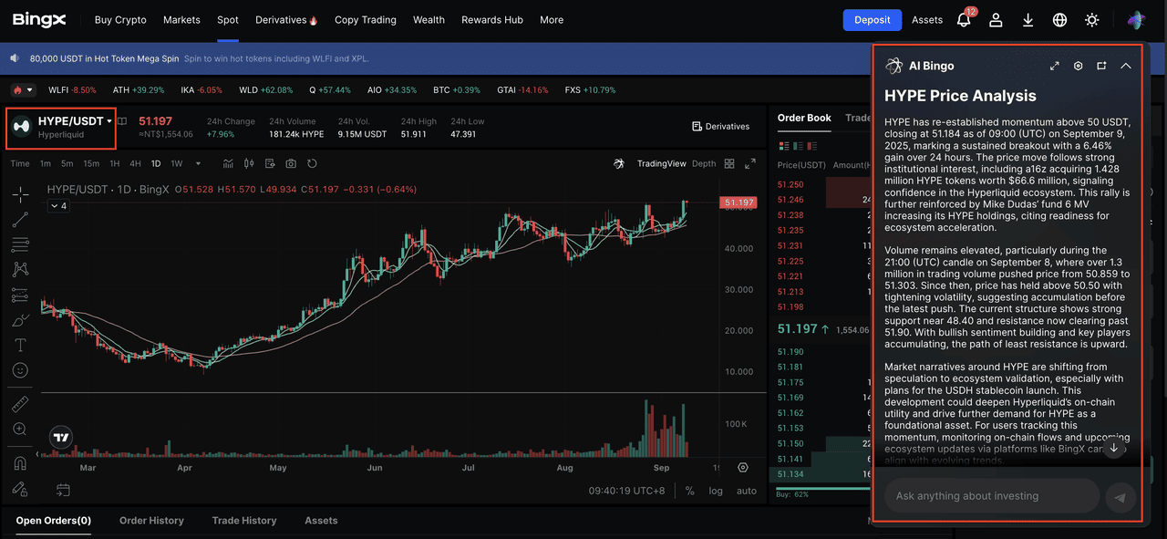Switch to the Order History tab
Screen dimensions: 1167x539
(151, 521)
